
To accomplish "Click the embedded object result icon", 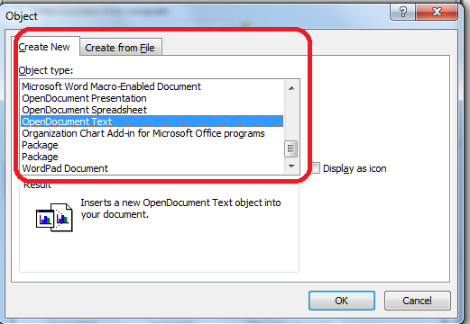I will 54,217.
